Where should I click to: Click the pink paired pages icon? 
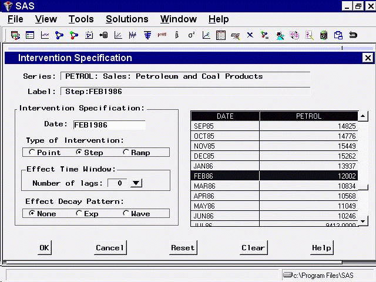point(294,35)
